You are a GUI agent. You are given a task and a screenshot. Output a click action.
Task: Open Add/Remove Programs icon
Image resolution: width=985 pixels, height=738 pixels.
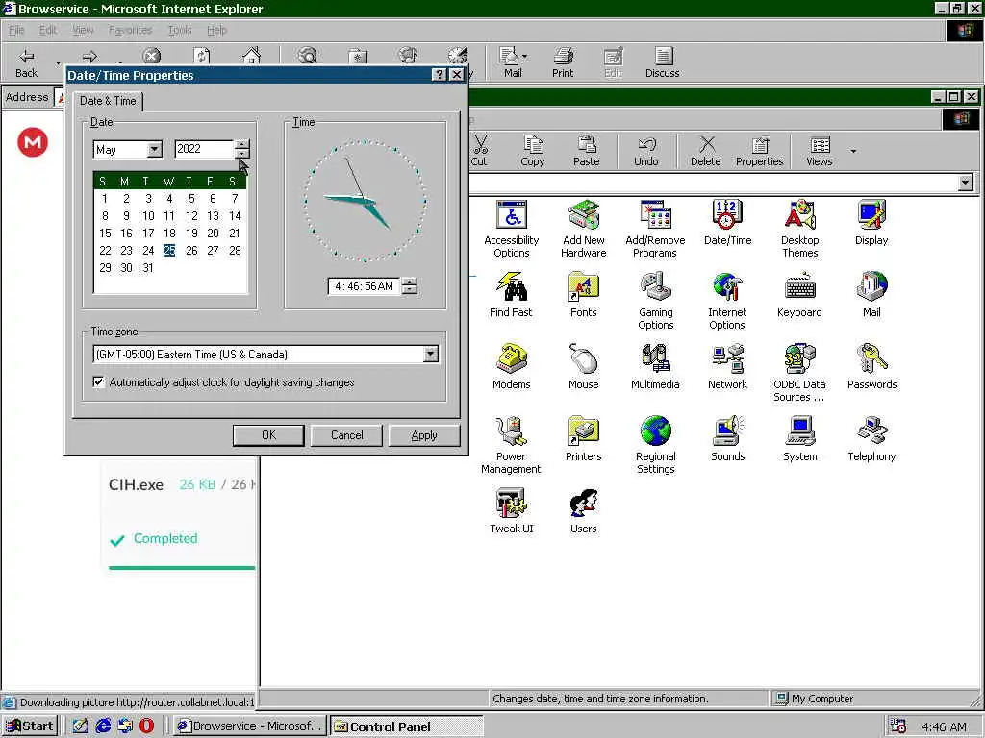[655, 229]
